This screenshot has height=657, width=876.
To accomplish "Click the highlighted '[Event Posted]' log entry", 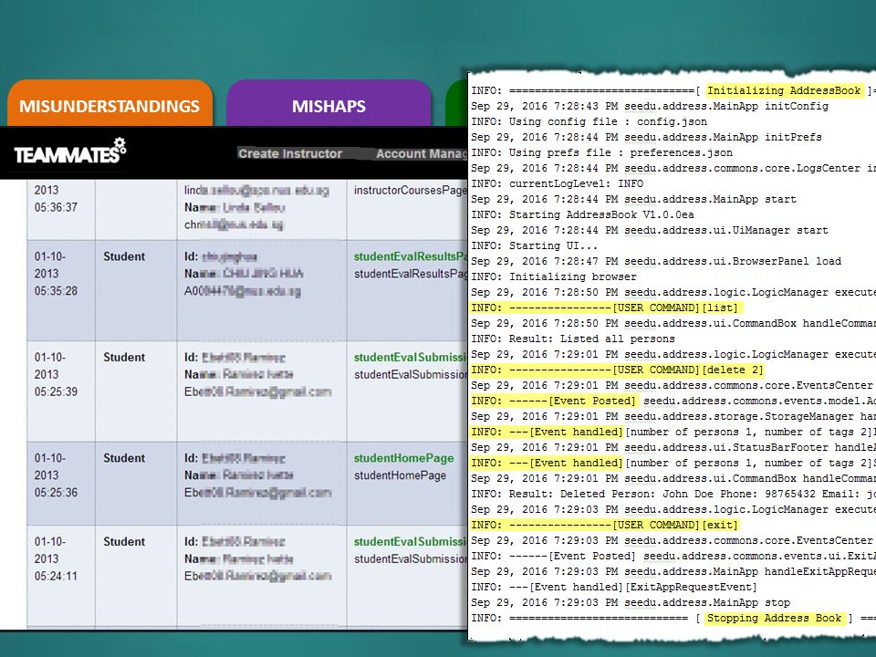I will pyautogui.click(x=554, y=401).
